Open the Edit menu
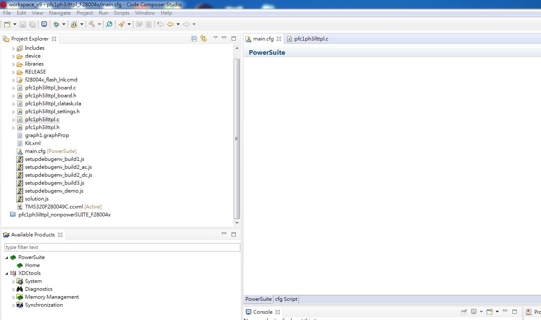This screenshot has height=320, width=541. [x=21, y=13]
